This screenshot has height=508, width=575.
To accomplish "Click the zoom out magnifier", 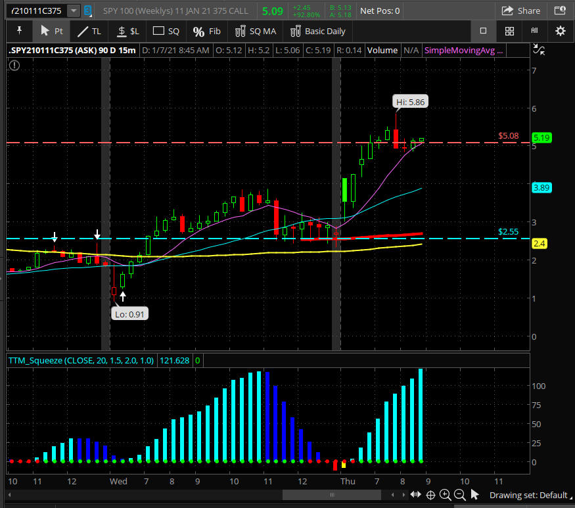I will click(x=459, y=495).
